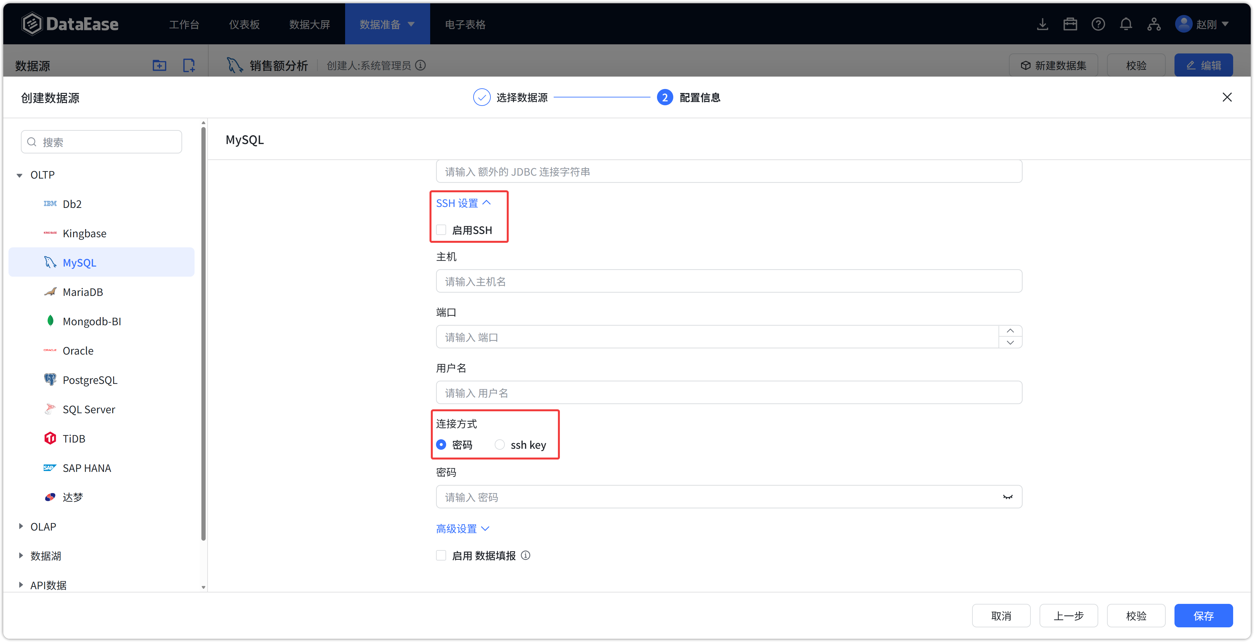Click the scrollbar down arrow in sidebar
Viewport: 1254px width, 642px height.
point(203,588)
